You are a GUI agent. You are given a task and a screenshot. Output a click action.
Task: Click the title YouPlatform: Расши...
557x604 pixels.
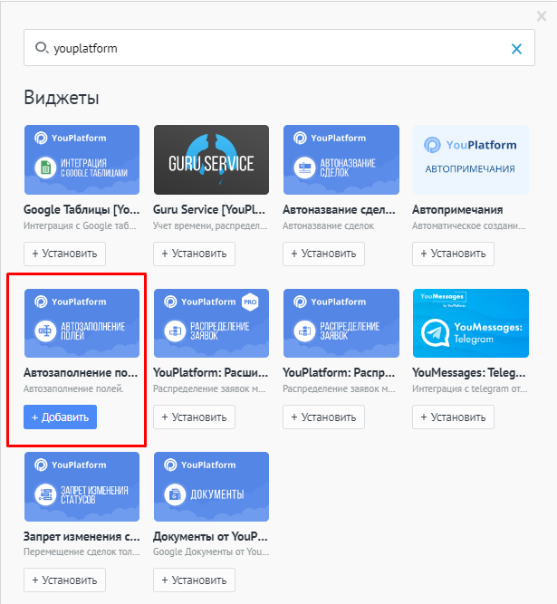pos(211,373)
